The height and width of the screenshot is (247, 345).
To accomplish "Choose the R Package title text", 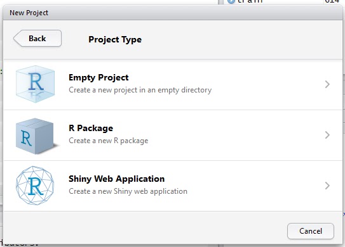I will click(x=91, y=128).
